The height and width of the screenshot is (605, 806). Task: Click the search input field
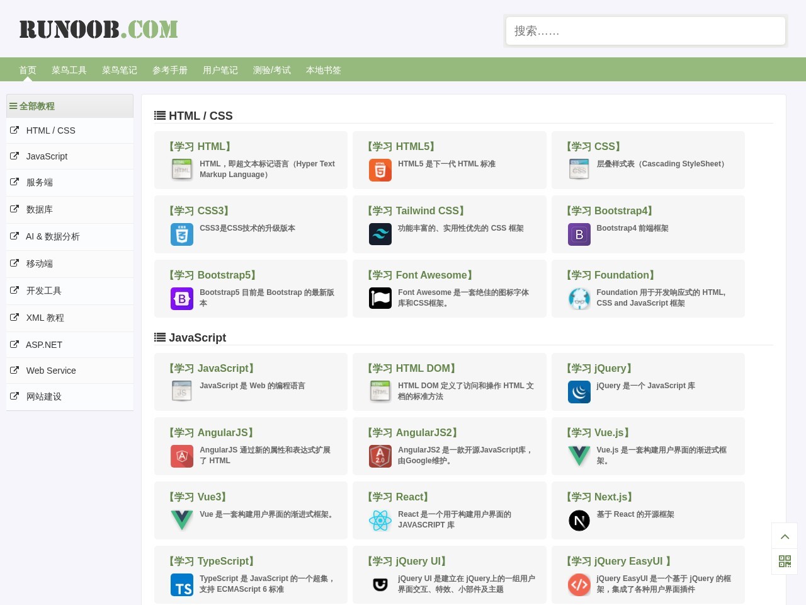point(645,31)
